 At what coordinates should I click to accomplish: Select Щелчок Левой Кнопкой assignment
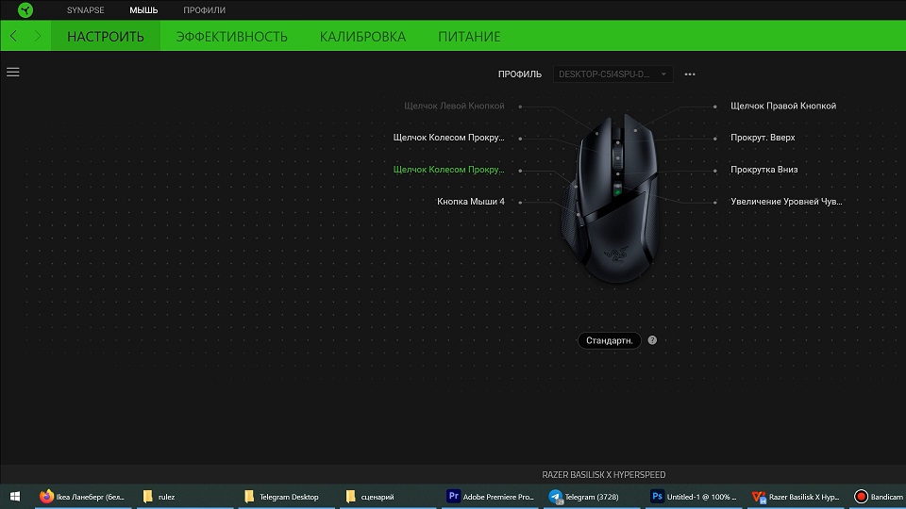pos(454,106)
